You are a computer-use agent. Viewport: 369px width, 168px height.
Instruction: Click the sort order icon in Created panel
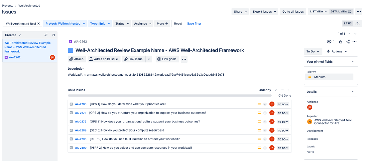pos(46,35)
